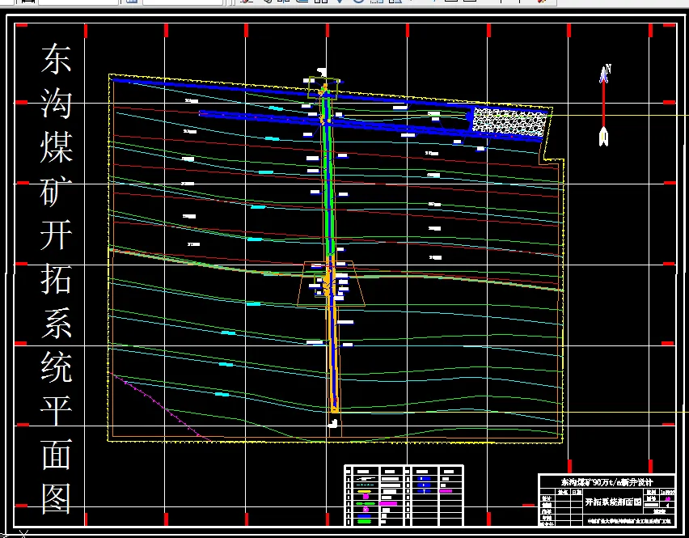
Task: Select the university name line in title block
Action: (x=629, y=521)
